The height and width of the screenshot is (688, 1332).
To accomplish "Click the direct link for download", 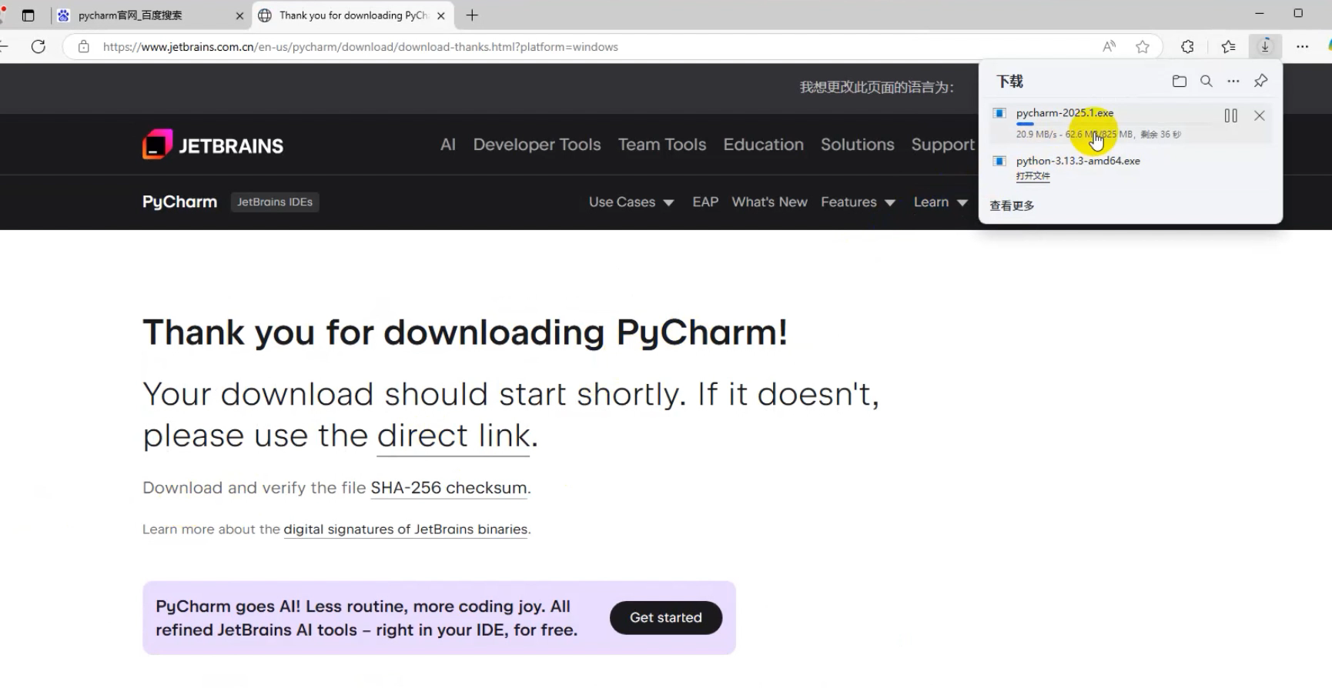I will (453, 436).
